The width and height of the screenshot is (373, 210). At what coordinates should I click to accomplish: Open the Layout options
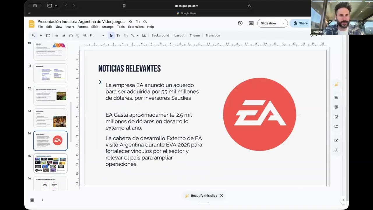click(x=179, y=36)
